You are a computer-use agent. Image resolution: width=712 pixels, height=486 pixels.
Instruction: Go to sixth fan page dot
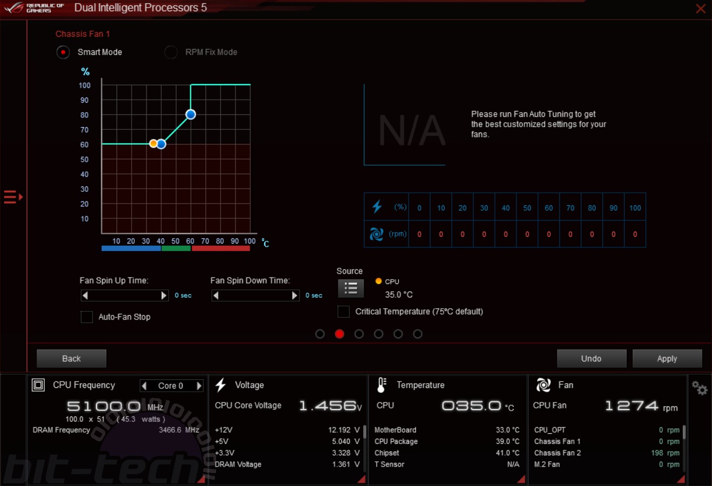[418, 334]
